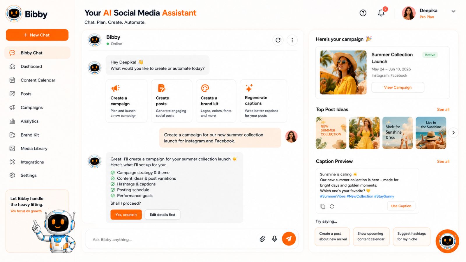
Task: Click the Posts edit icon
Action: (12, 94)
